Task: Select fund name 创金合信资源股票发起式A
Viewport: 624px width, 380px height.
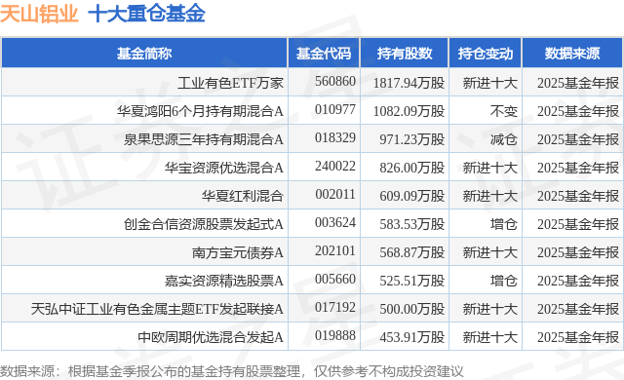Action: (204, 224)
